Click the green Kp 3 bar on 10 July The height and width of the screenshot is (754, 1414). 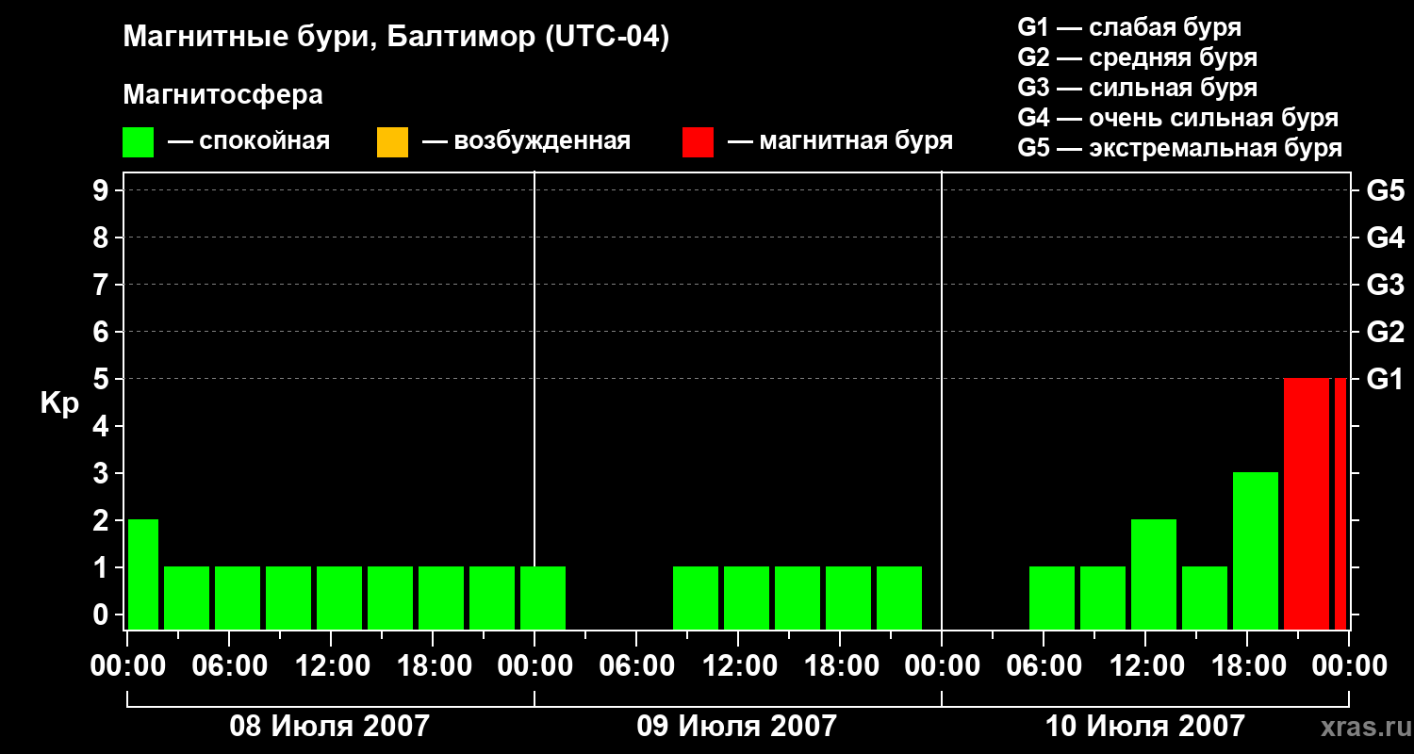point(1256,550)
